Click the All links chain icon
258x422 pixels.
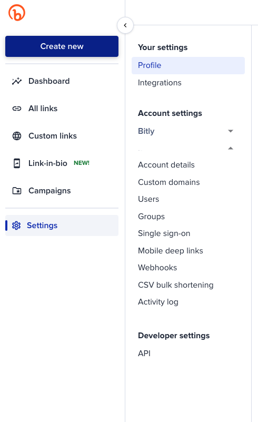pos(17,109)
